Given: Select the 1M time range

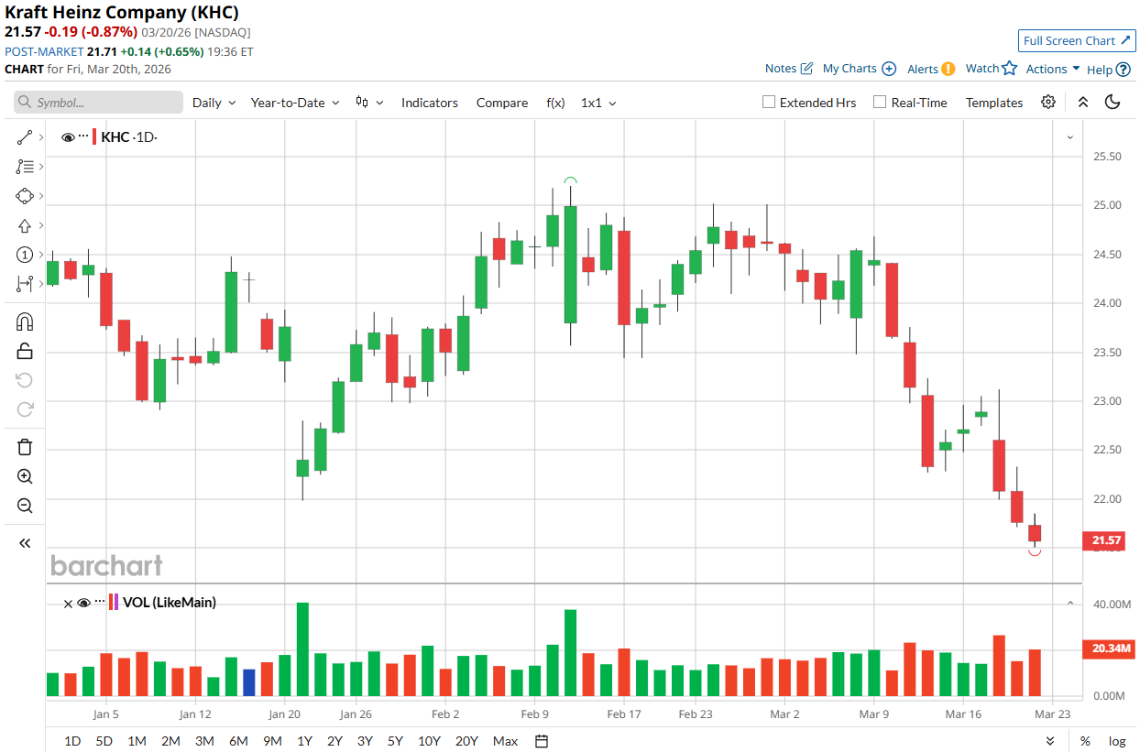Looking at the screenshot, I should [x=137, y=741].
